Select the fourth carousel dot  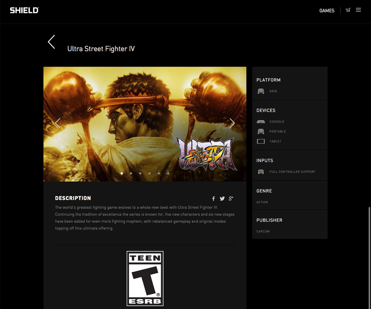click(x=150, y=173)
